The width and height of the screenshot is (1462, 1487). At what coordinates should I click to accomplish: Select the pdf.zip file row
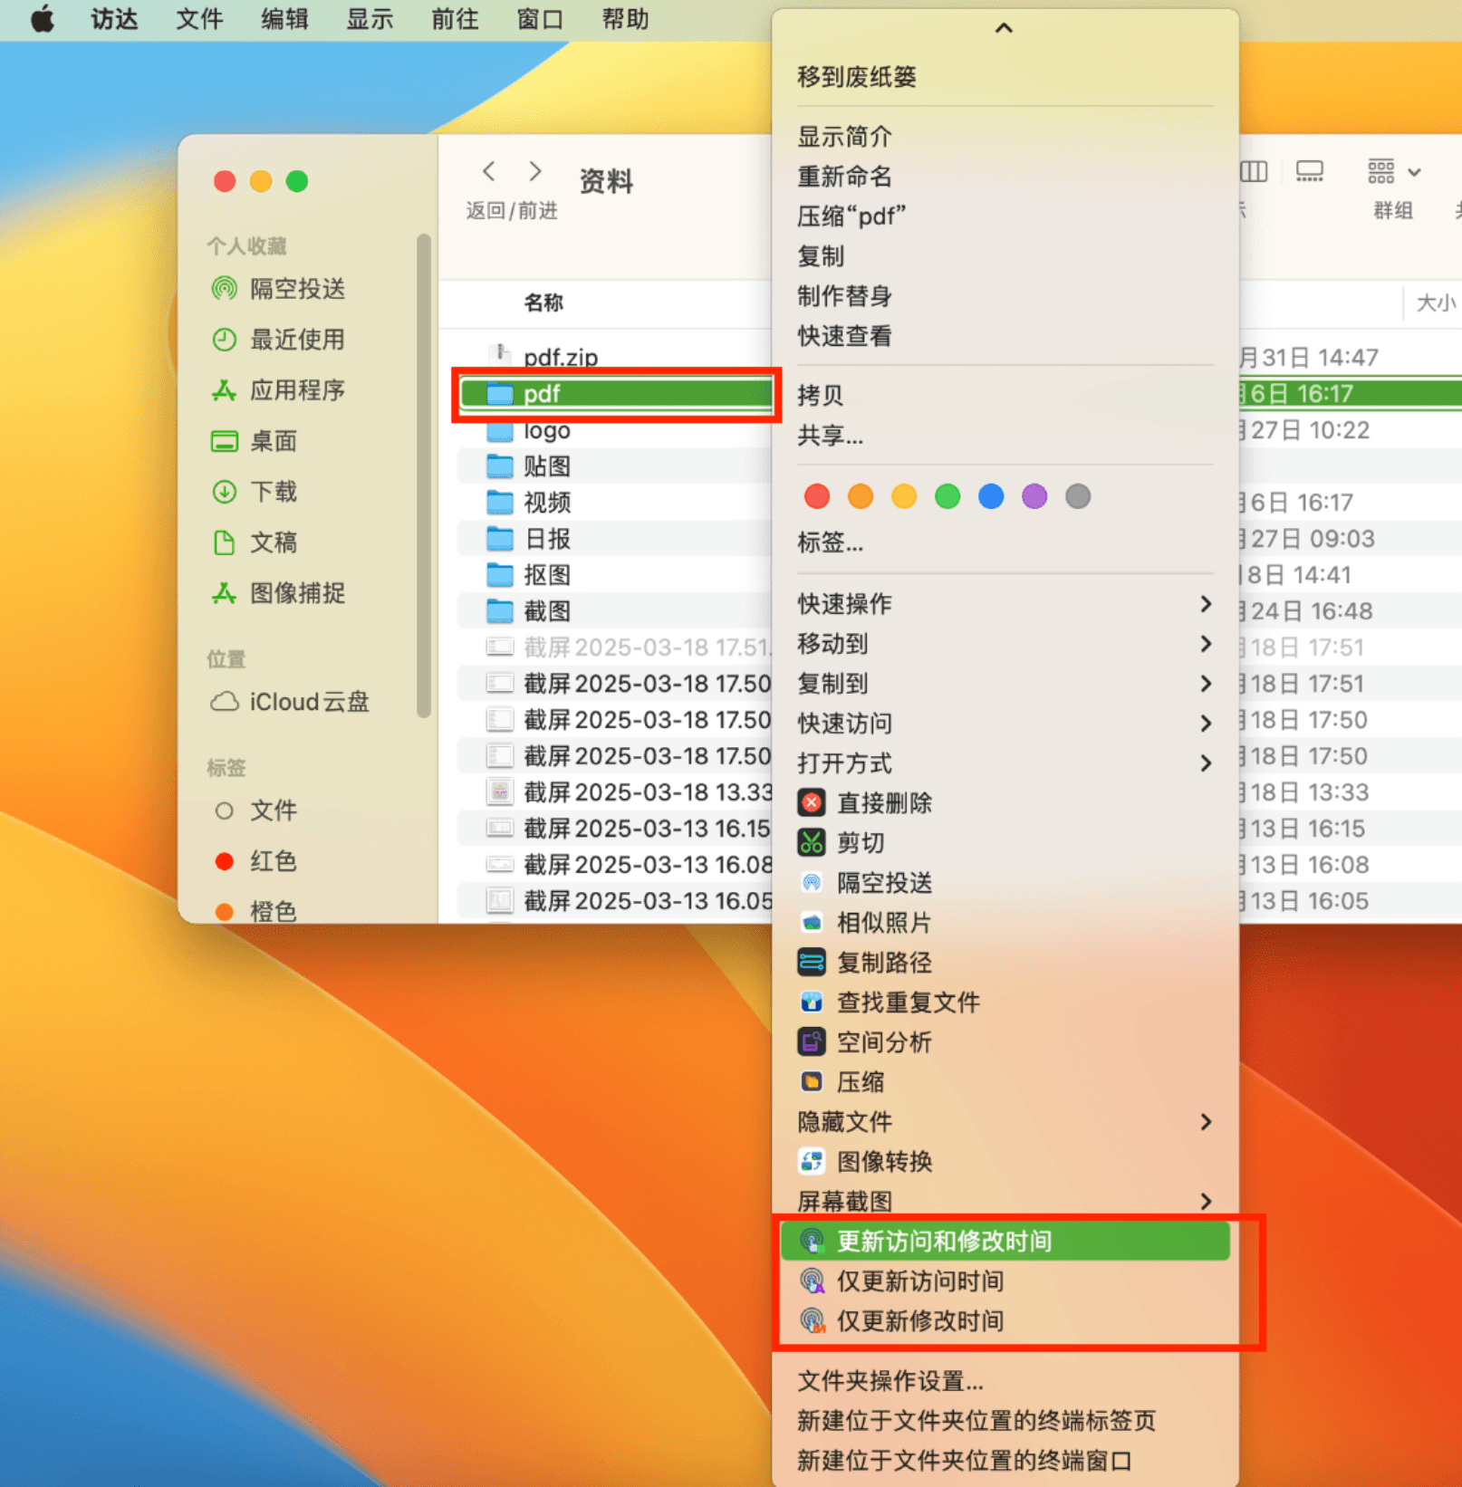pos(615,358)
